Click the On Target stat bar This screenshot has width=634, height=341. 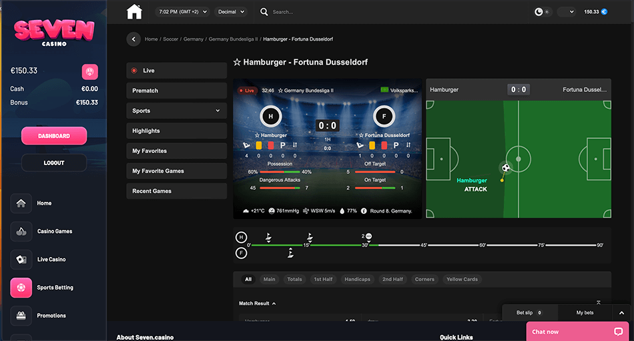point(375,188)
